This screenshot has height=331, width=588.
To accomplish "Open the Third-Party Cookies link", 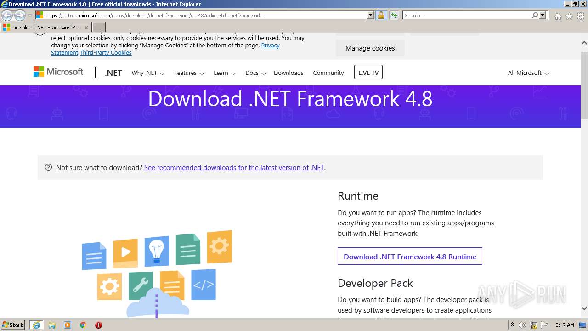I will (106, 52).
